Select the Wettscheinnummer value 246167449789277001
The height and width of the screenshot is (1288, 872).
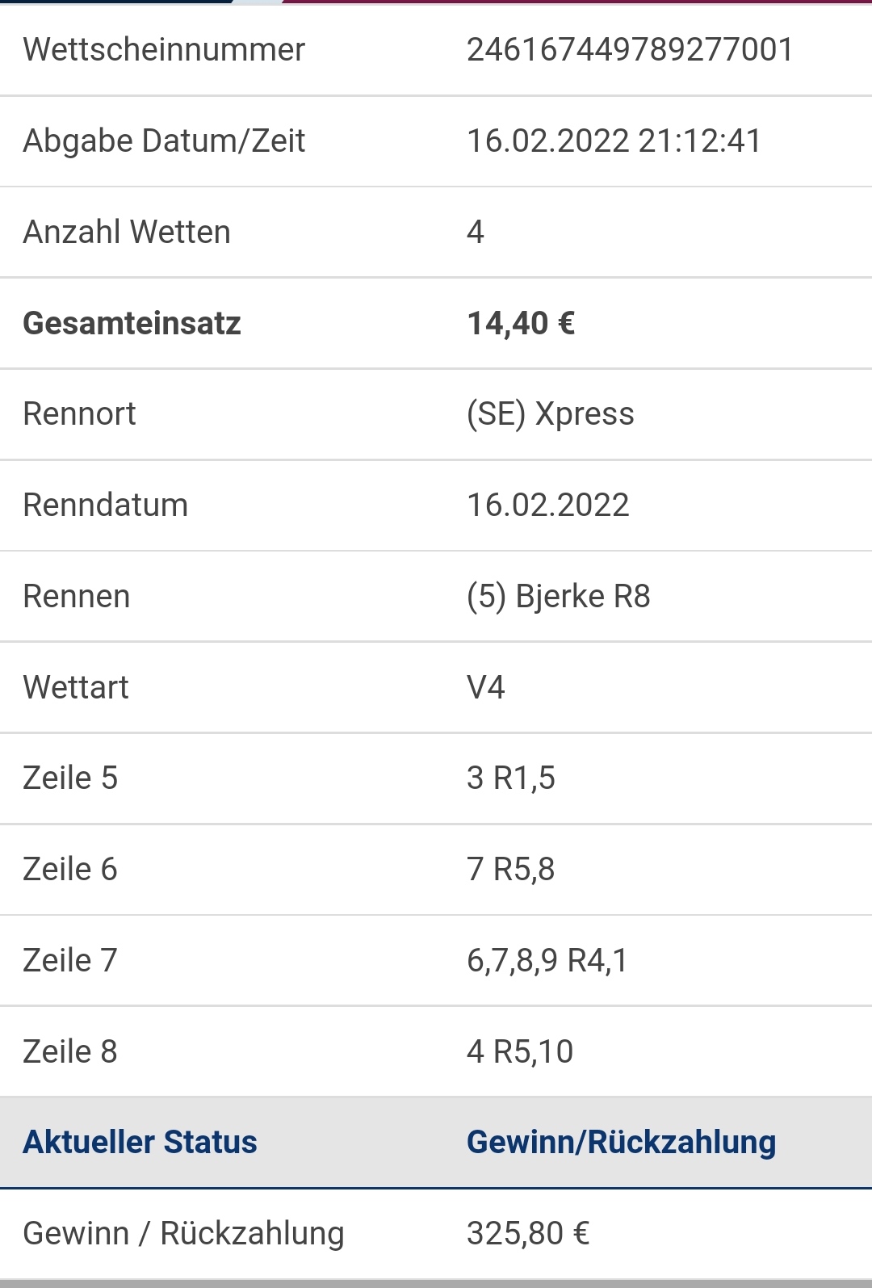click(x=630, y=50)
